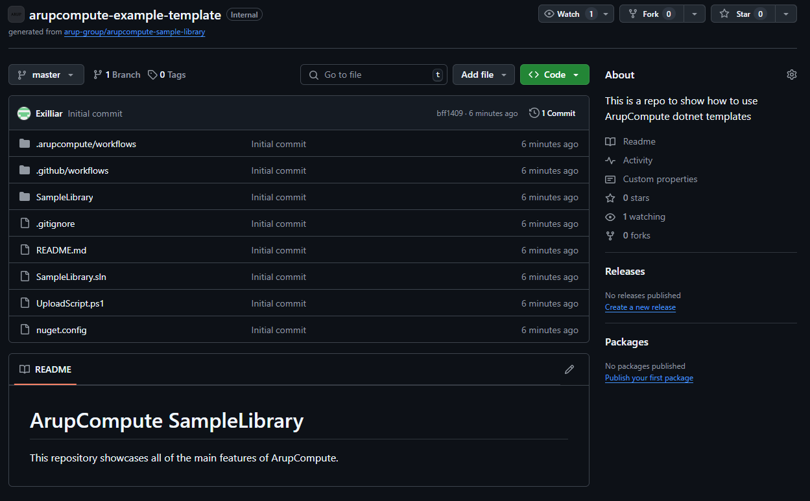
Task: Click the Go to file search field
Action: (x=374, y=75)
